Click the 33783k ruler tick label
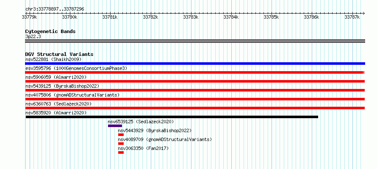 [191, 17]
